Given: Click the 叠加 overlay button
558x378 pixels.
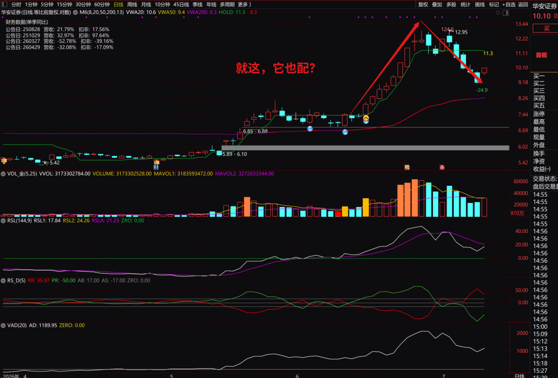Looking at the screenshot, I should pyautogui.click(x=437, y=5).
